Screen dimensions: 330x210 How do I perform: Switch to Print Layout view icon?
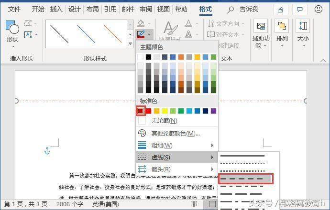tap(212, 204)
